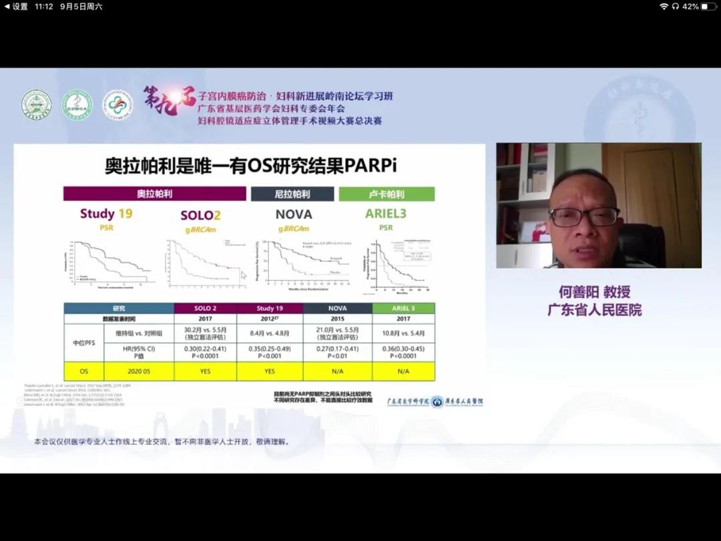Select the green 卢卡帕利 header bar
Screen dimensions: 721x541
click(x=387, y=194)
